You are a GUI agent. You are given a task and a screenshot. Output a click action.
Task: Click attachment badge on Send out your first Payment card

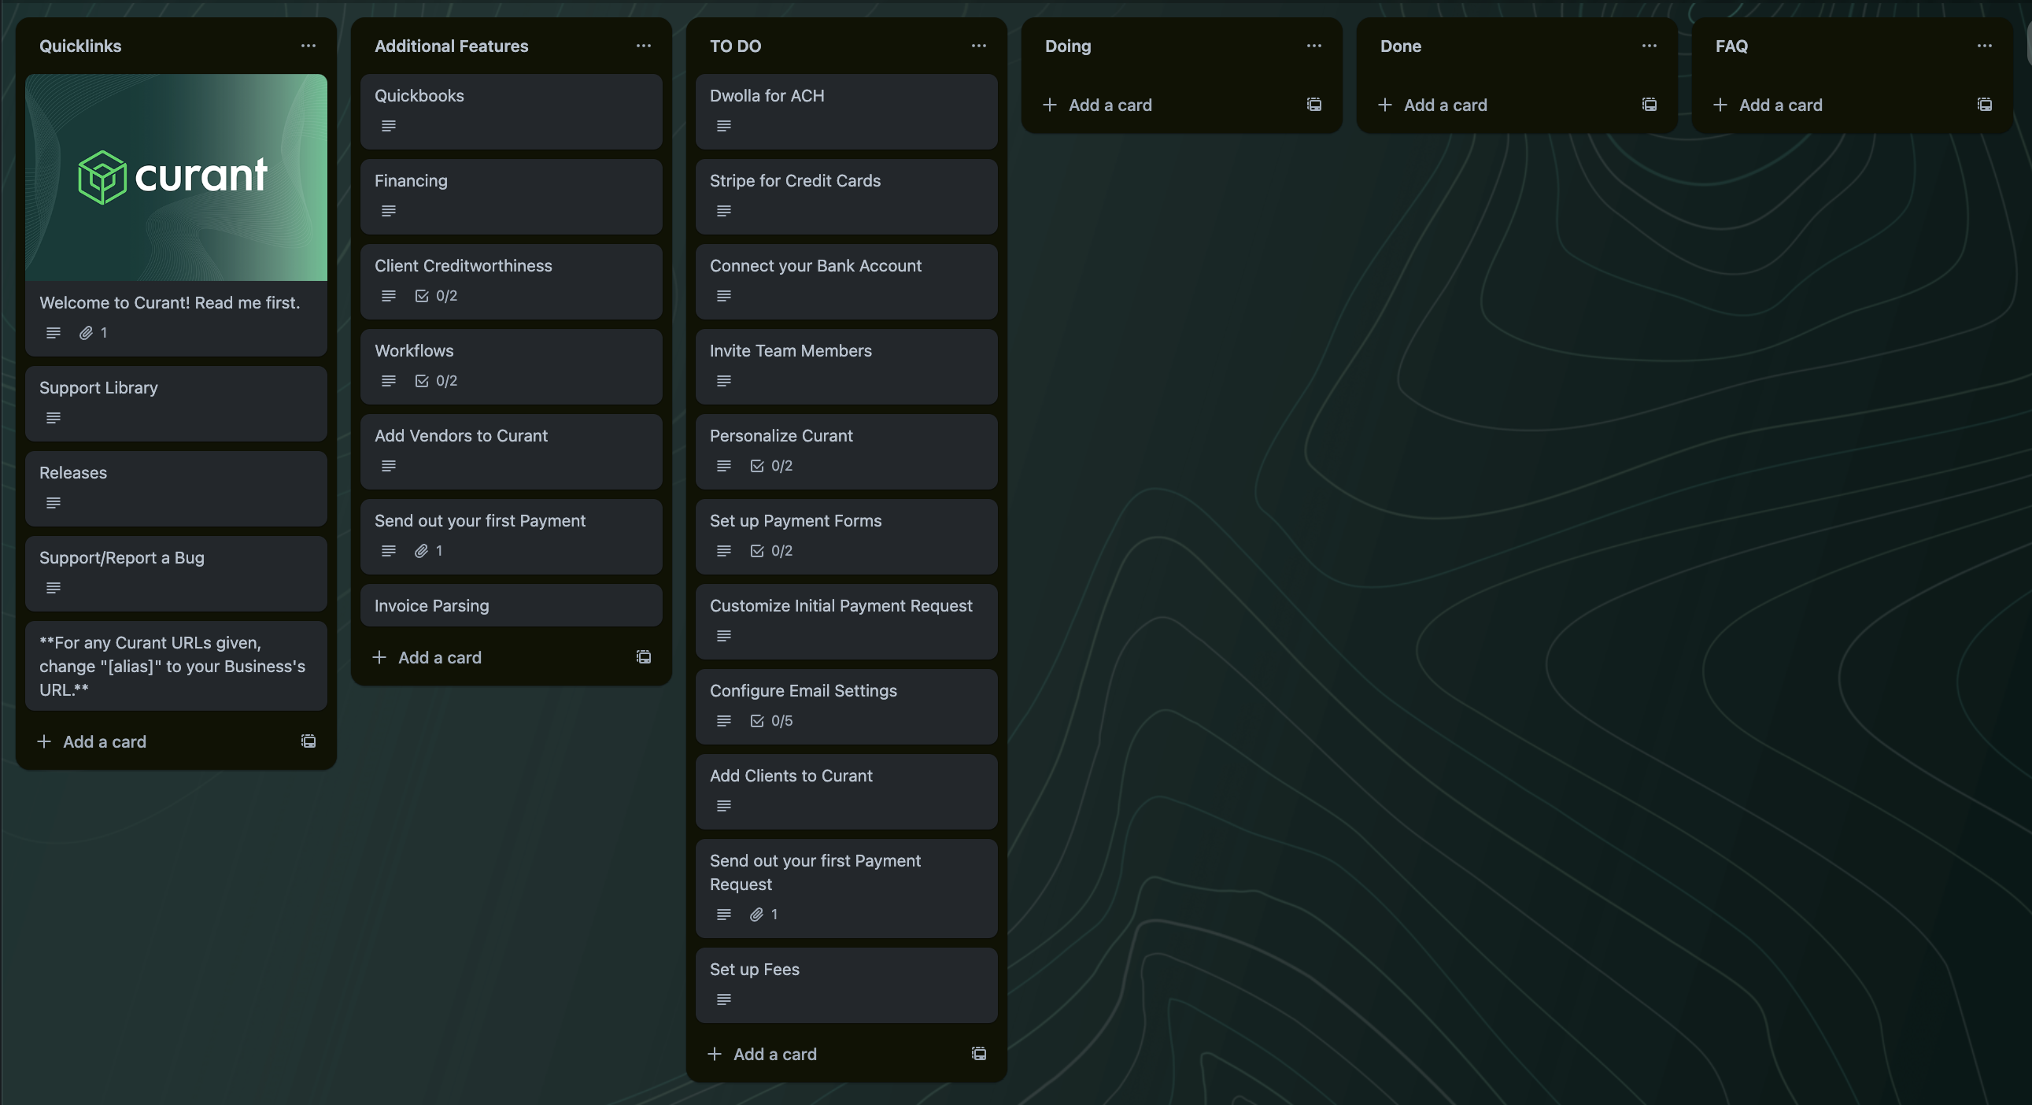[428, 550]
